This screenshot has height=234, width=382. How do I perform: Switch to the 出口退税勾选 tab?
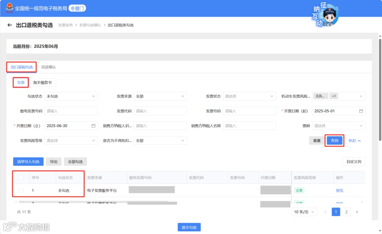[x=22, y=67]
